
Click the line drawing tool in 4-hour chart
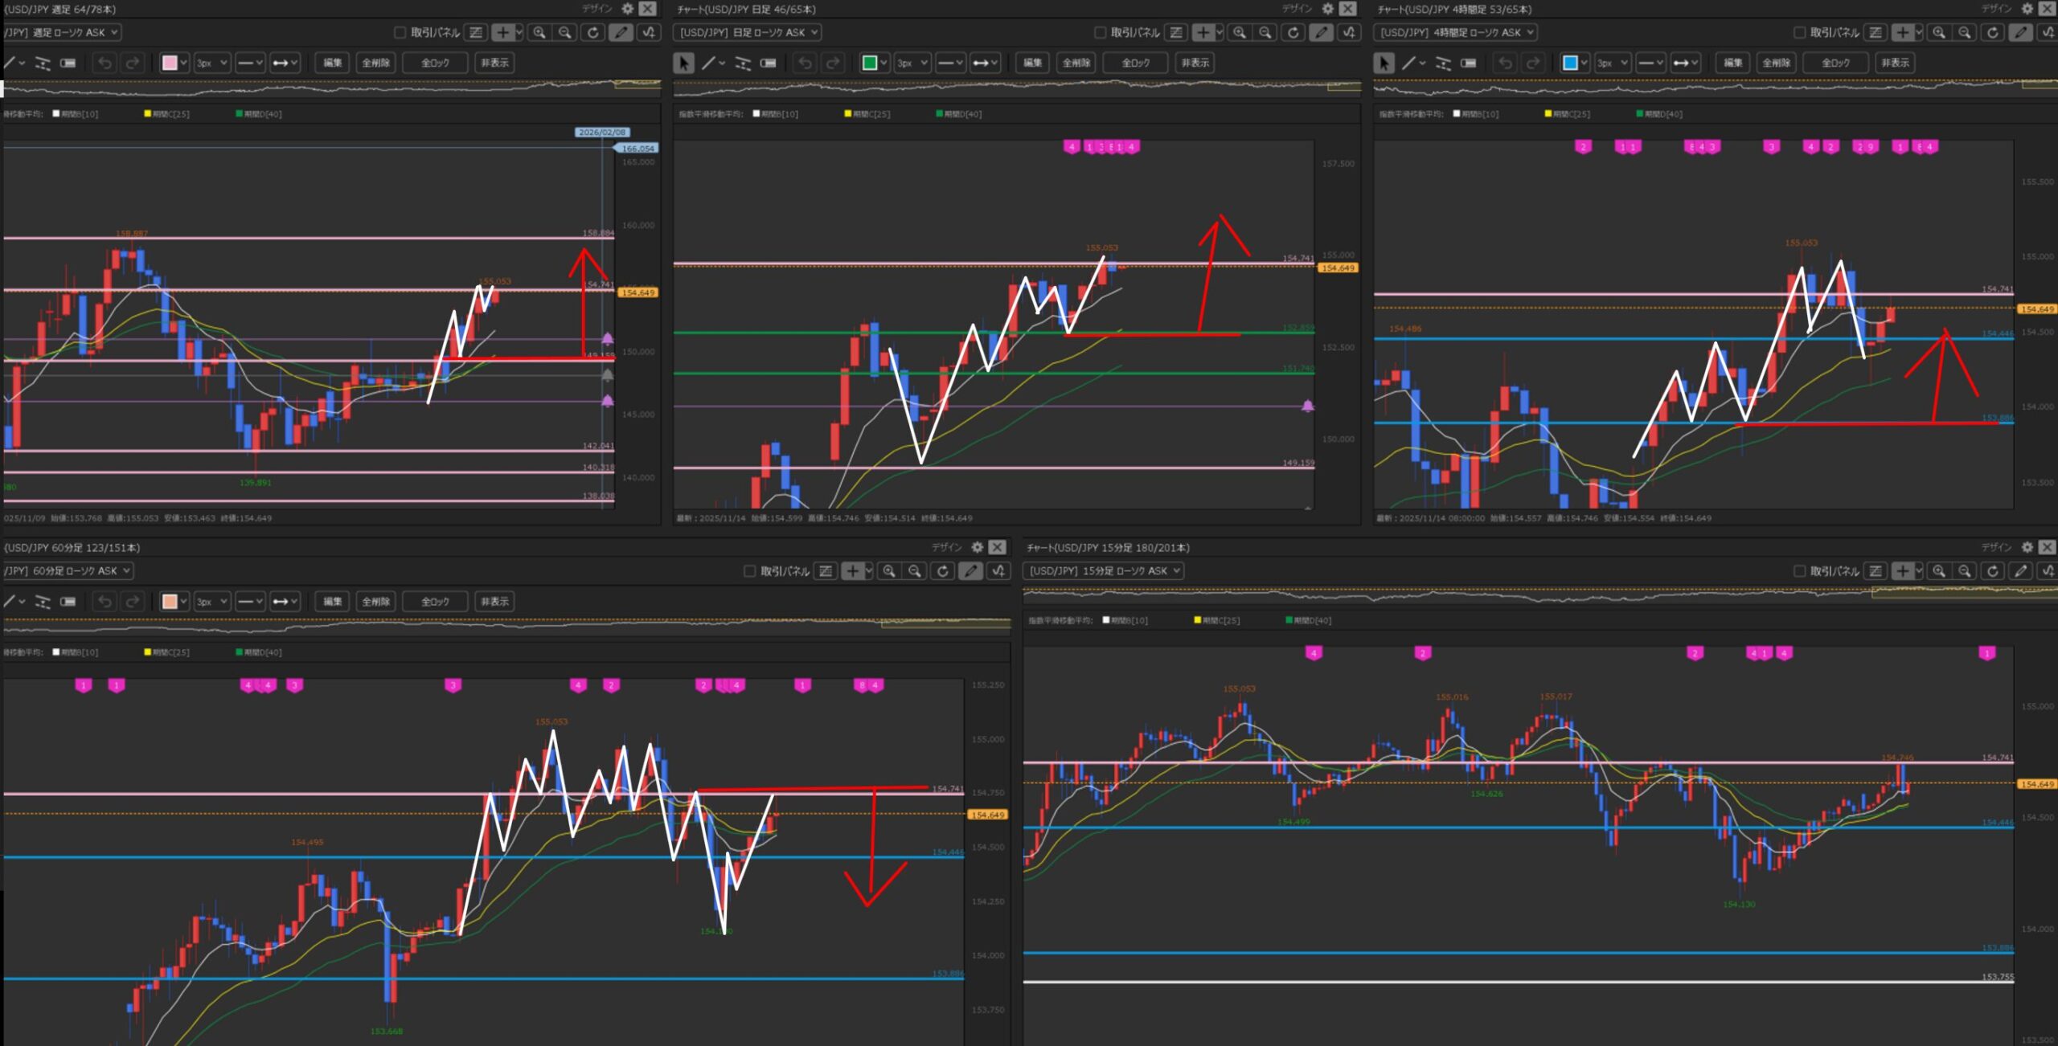1408,63
